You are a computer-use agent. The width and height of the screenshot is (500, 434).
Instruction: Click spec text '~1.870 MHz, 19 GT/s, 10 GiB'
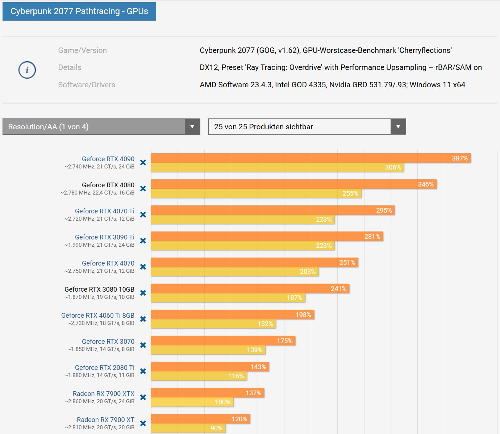(99, 297)
